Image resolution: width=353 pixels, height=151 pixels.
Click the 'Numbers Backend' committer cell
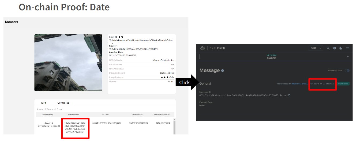[x=138, y=123]
